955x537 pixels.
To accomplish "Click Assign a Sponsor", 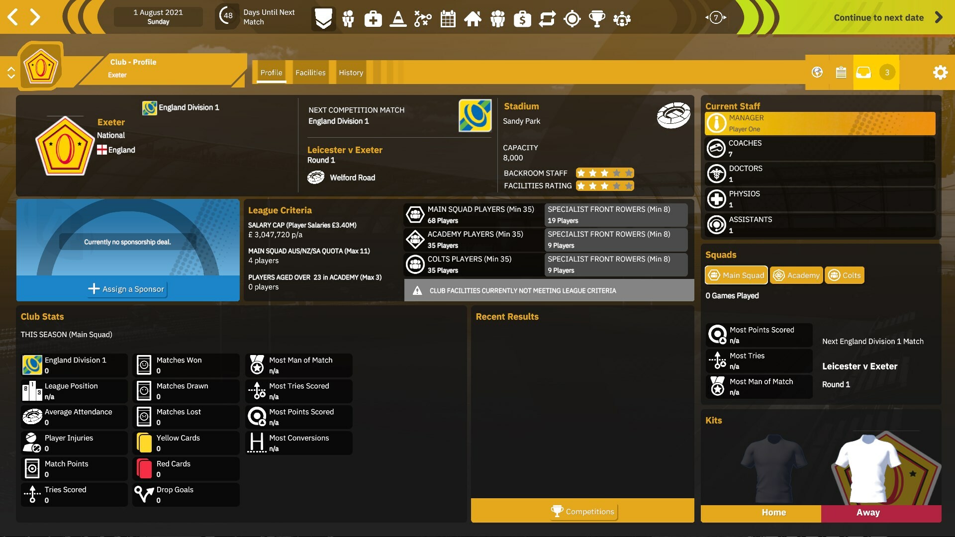I will pyautogui.click(x=127, y=289).
